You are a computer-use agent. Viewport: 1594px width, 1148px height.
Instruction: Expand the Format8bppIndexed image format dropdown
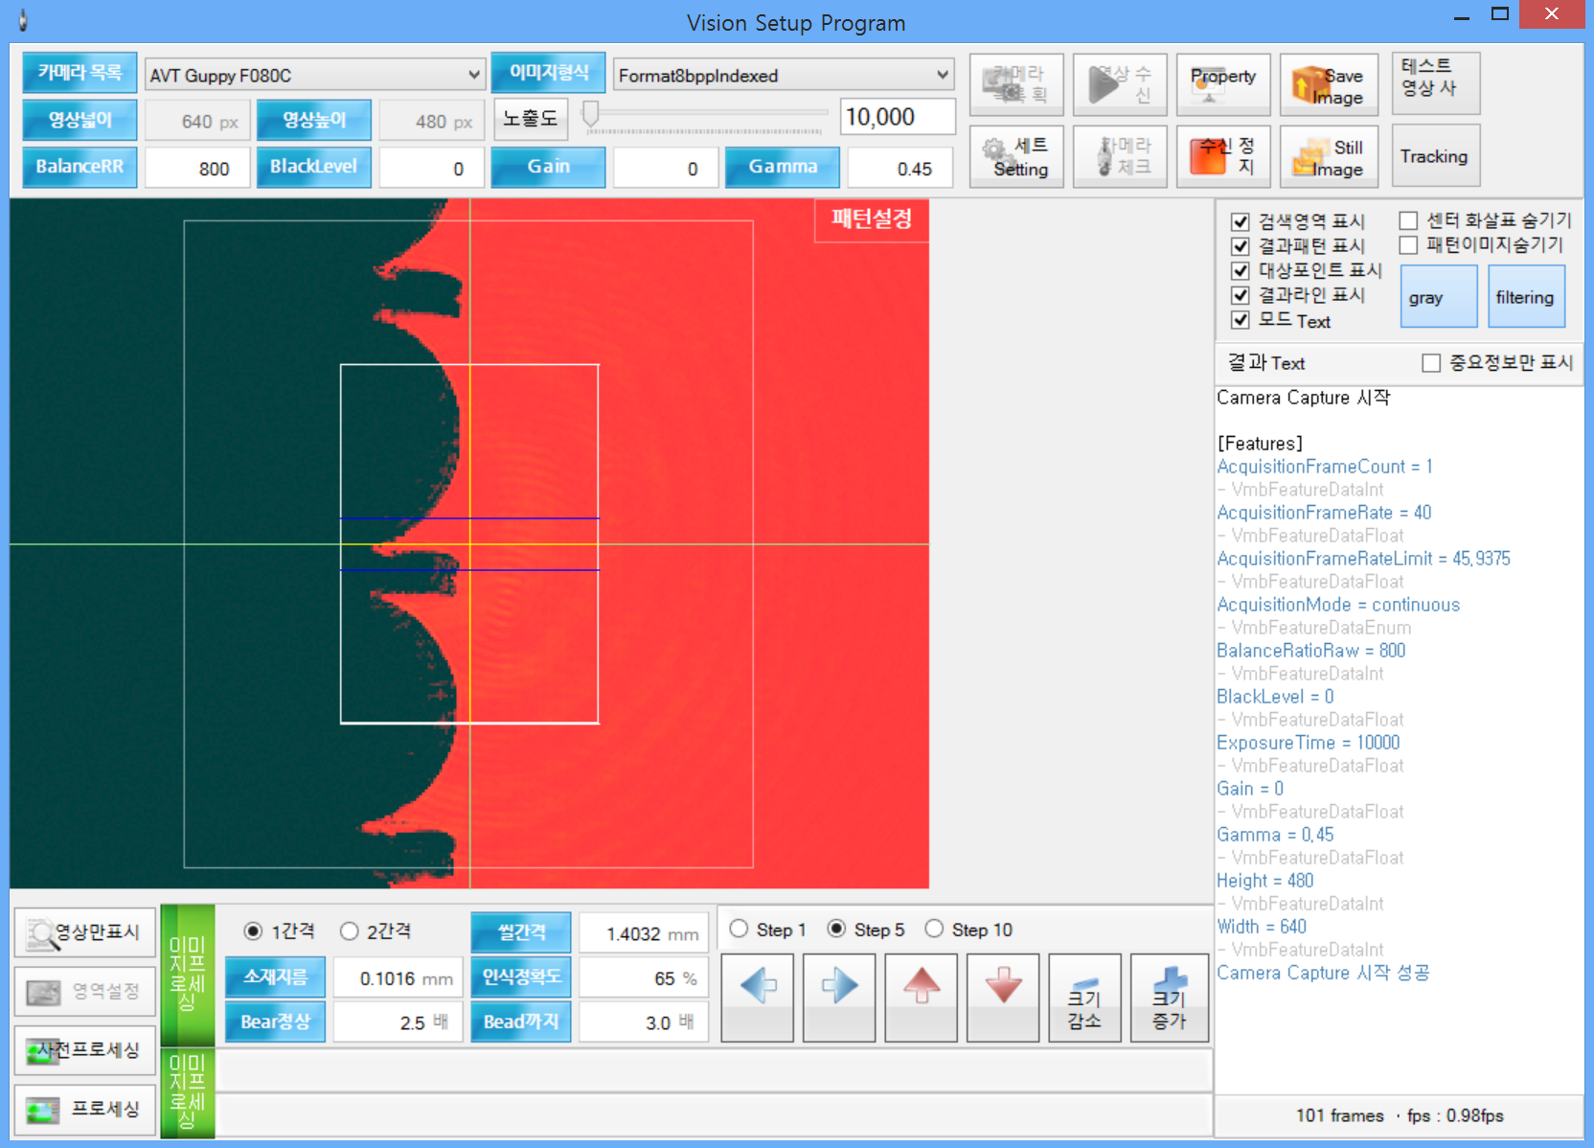pos(783,76)
